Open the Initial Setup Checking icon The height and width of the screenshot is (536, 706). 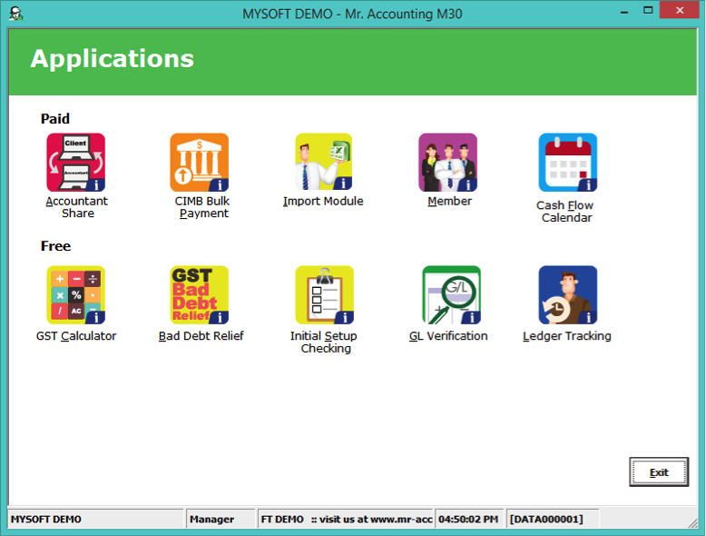[x=324, y=295]
